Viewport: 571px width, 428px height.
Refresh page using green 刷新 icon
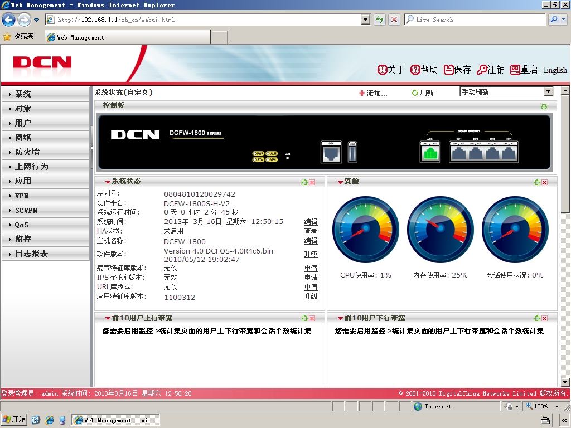415,93
